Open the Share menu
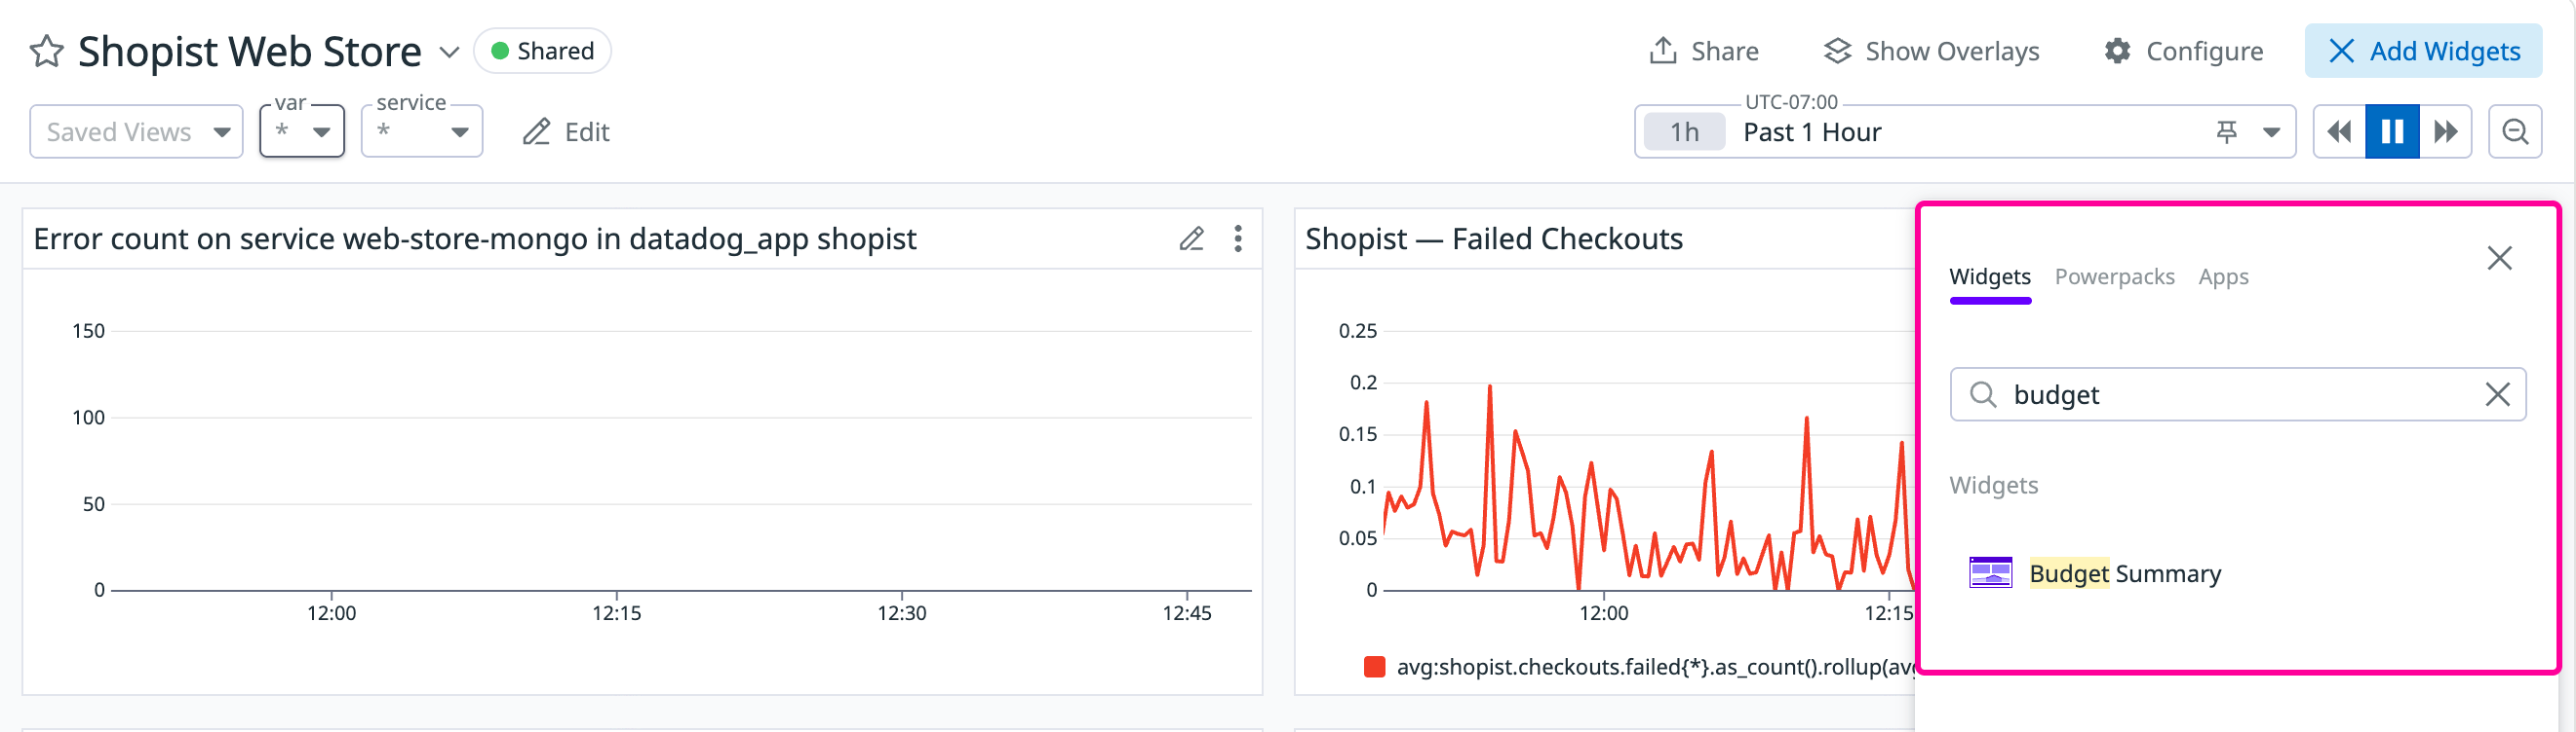2576x732 pixels. click(1703, 51)
